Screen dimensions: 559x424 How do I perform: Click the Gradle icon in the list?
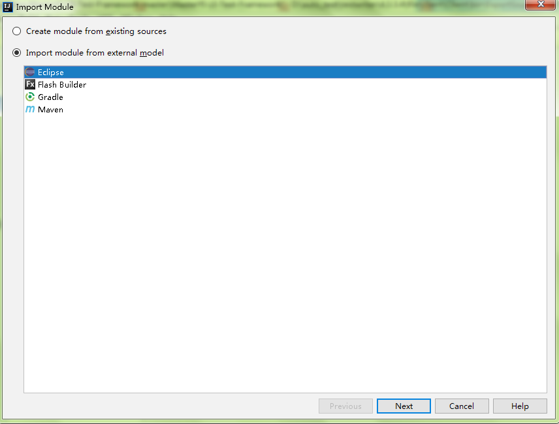[x=30, y=97]
